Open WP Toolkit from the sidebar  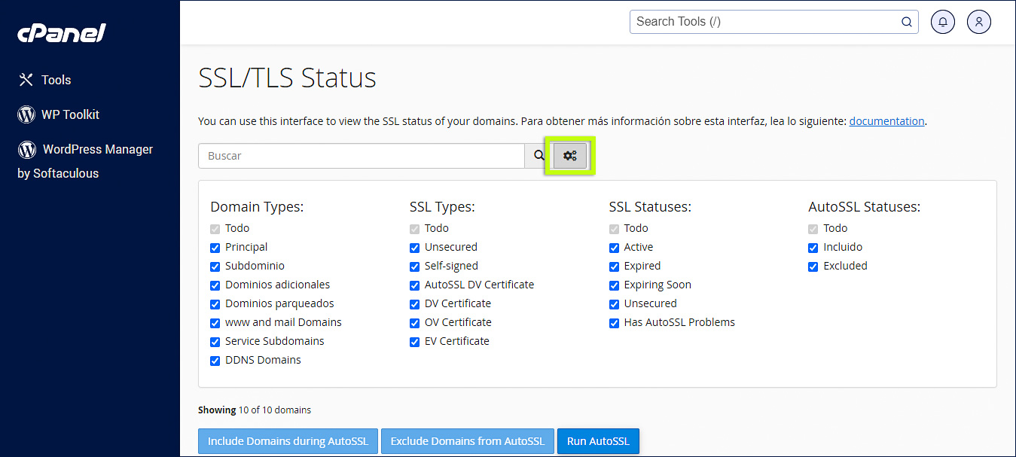71,114
